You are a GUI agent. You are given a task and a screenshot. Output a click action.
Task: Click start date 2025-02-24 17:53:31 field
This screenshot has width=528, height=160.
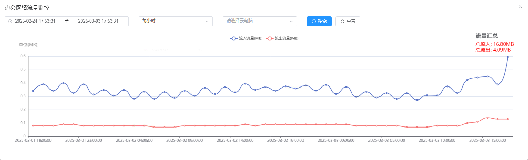[x=35, y=21]
